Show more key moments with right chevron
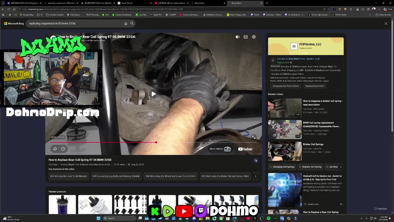The width and height of the screenshot is (394, 222). tap(255, 176)
